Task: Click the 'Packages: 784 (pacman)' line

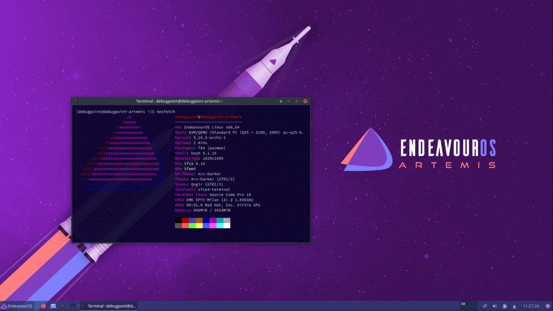Action: pos(200,148)
